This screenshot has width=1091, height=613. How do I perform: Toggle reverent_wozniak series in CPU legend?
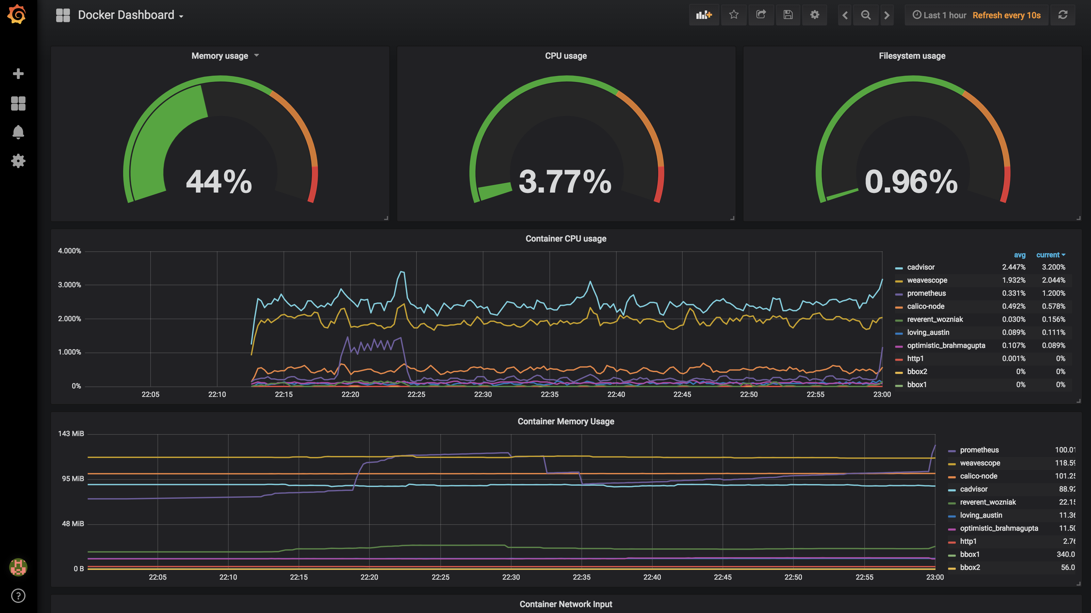click(x=935, y=320)
